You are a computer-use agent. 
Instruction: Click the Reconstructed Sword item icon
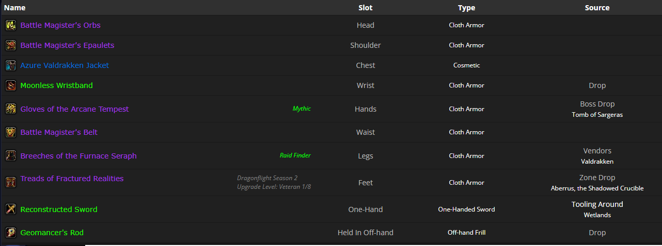pyautogui.click(x=10, y=209)
